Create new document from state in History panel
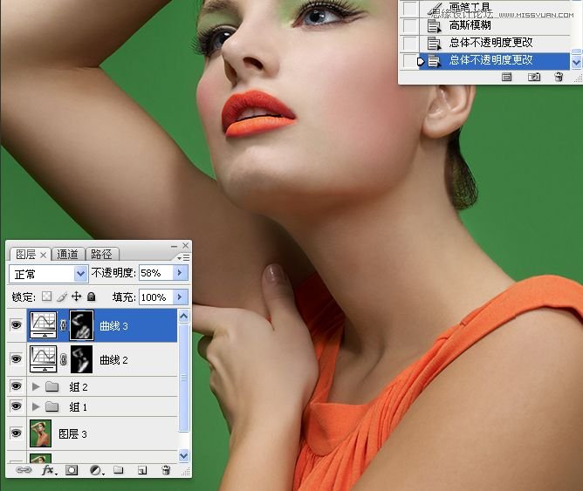 506,77
